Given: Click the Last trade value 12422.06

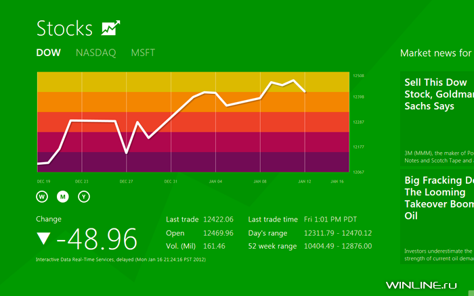Looking at the screenshot, I should [218, 220].
